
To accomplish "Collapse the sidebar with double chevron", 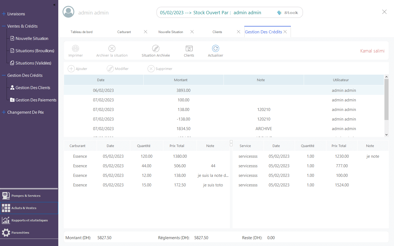I will click(x=54, y=5).
